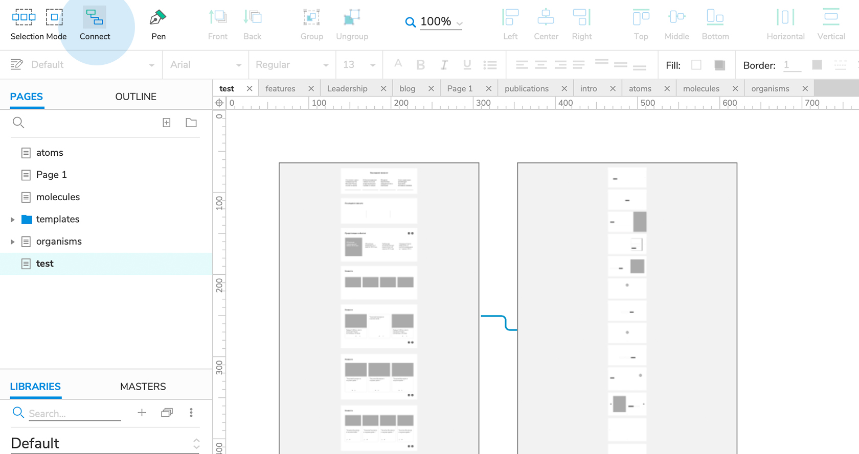
Task: Align widgets Right
Action: point(581,24)
